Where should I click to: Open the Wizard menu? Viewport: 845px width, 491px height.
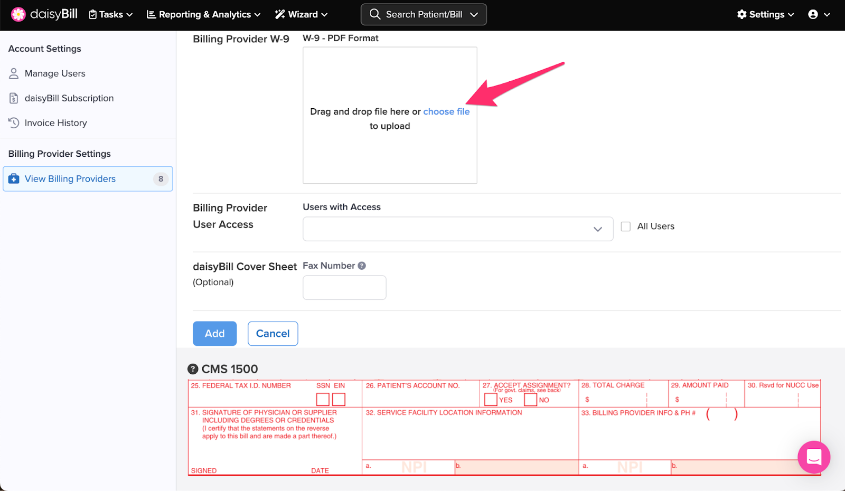(301, 14)
